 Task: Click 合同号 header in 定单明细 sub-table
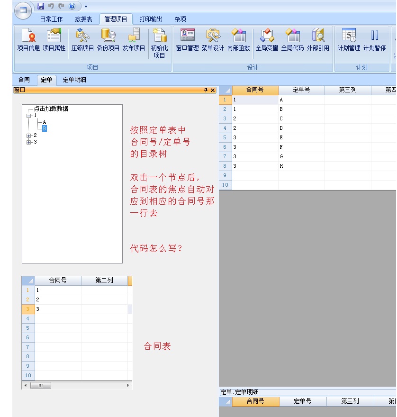point(255,401)
